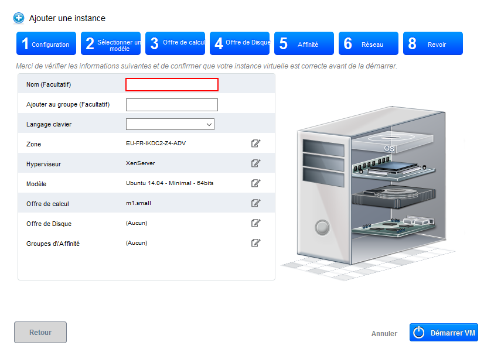Edit the Offre de calcul m1.small
The image size is (484, 349).
pos(255,203)
